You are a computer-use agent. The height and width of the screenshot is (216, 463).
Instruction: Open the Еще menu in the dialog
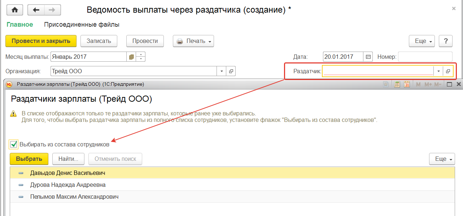[x=442, y=159]
